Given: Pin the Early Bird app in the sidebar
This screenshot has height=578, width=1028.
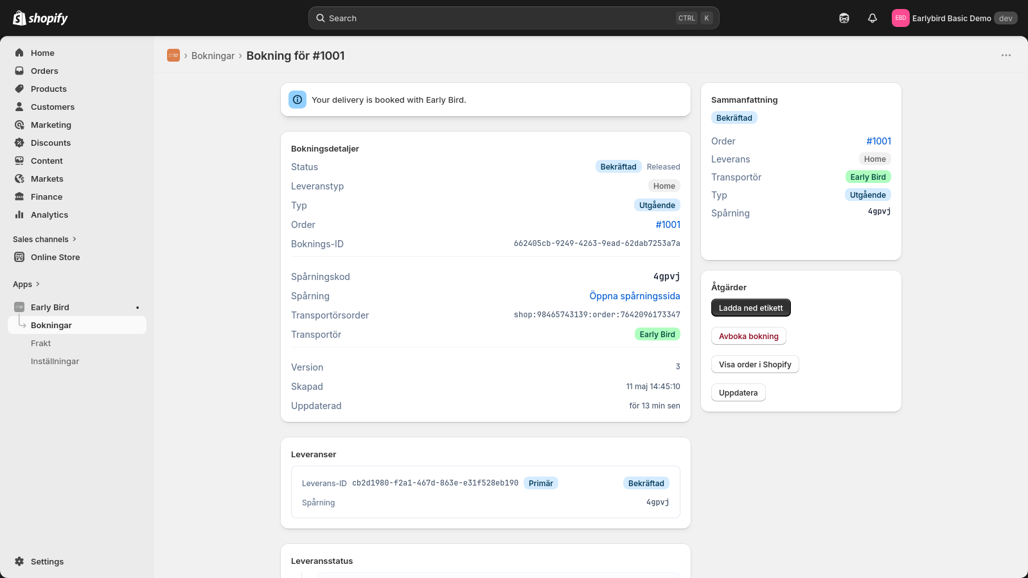Looking at the screenshot, I should pos(137,308).
